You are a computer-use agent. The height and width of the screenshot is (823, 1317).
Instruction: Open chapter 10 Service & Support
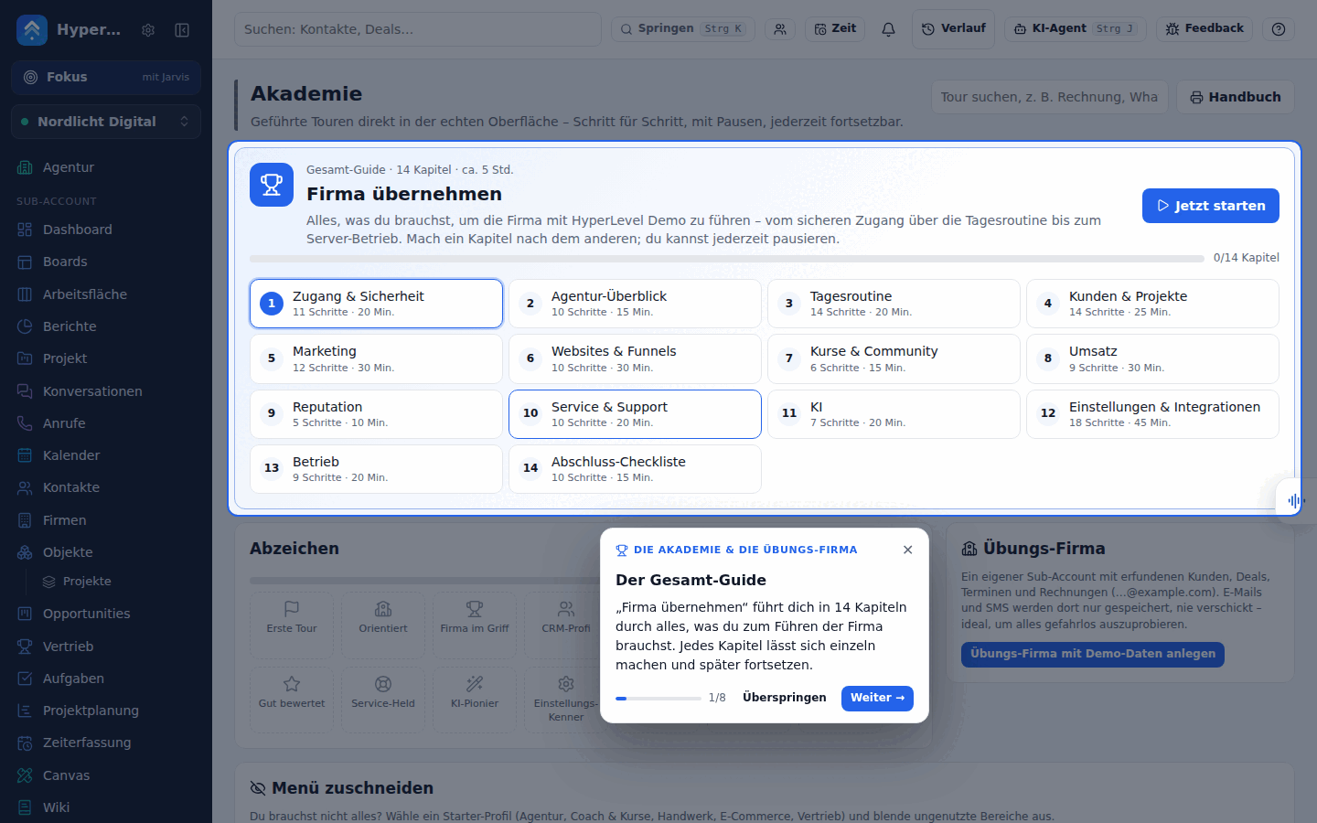pos(635,414)
